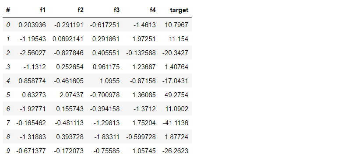The image size is (341, 161).
Task: Select the f2 column header
Action: pos(81,10)
